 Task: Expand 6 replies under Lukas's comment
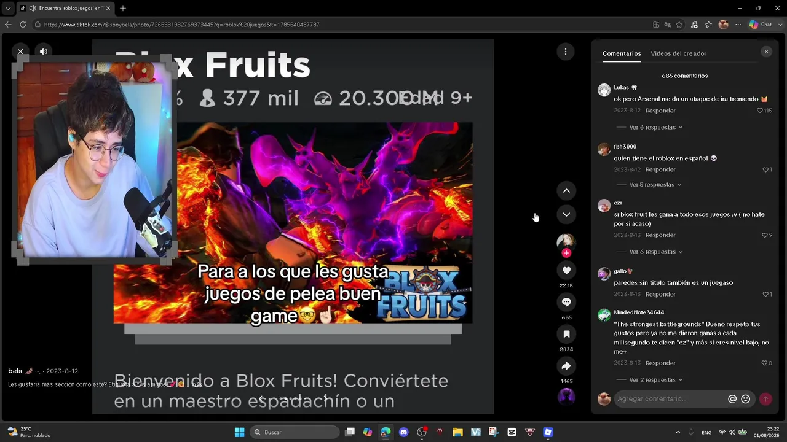[655, 127]
